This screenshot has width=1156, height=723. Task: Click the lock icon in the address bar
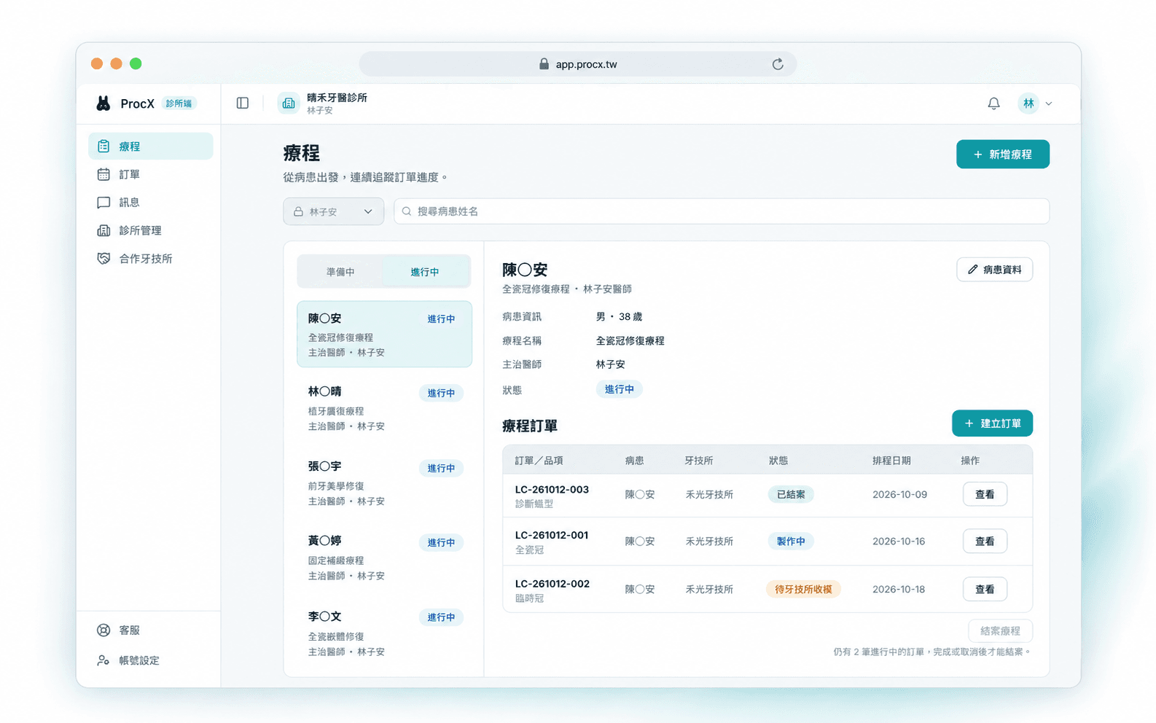pyautogui.click(x=544, y=64)
